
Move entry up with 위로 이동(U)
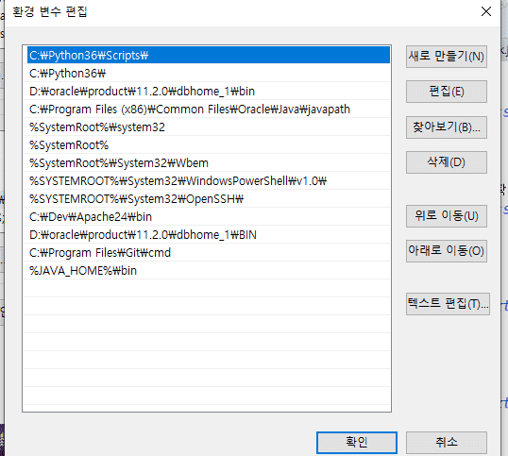(446, 216)
